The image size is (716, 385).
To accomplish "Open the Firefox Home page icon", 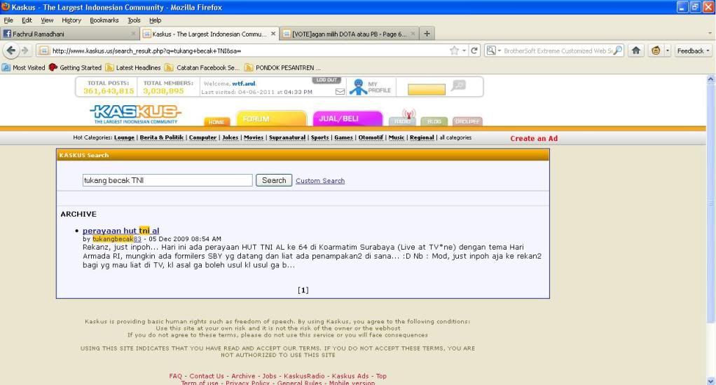I will click(635, 50).
